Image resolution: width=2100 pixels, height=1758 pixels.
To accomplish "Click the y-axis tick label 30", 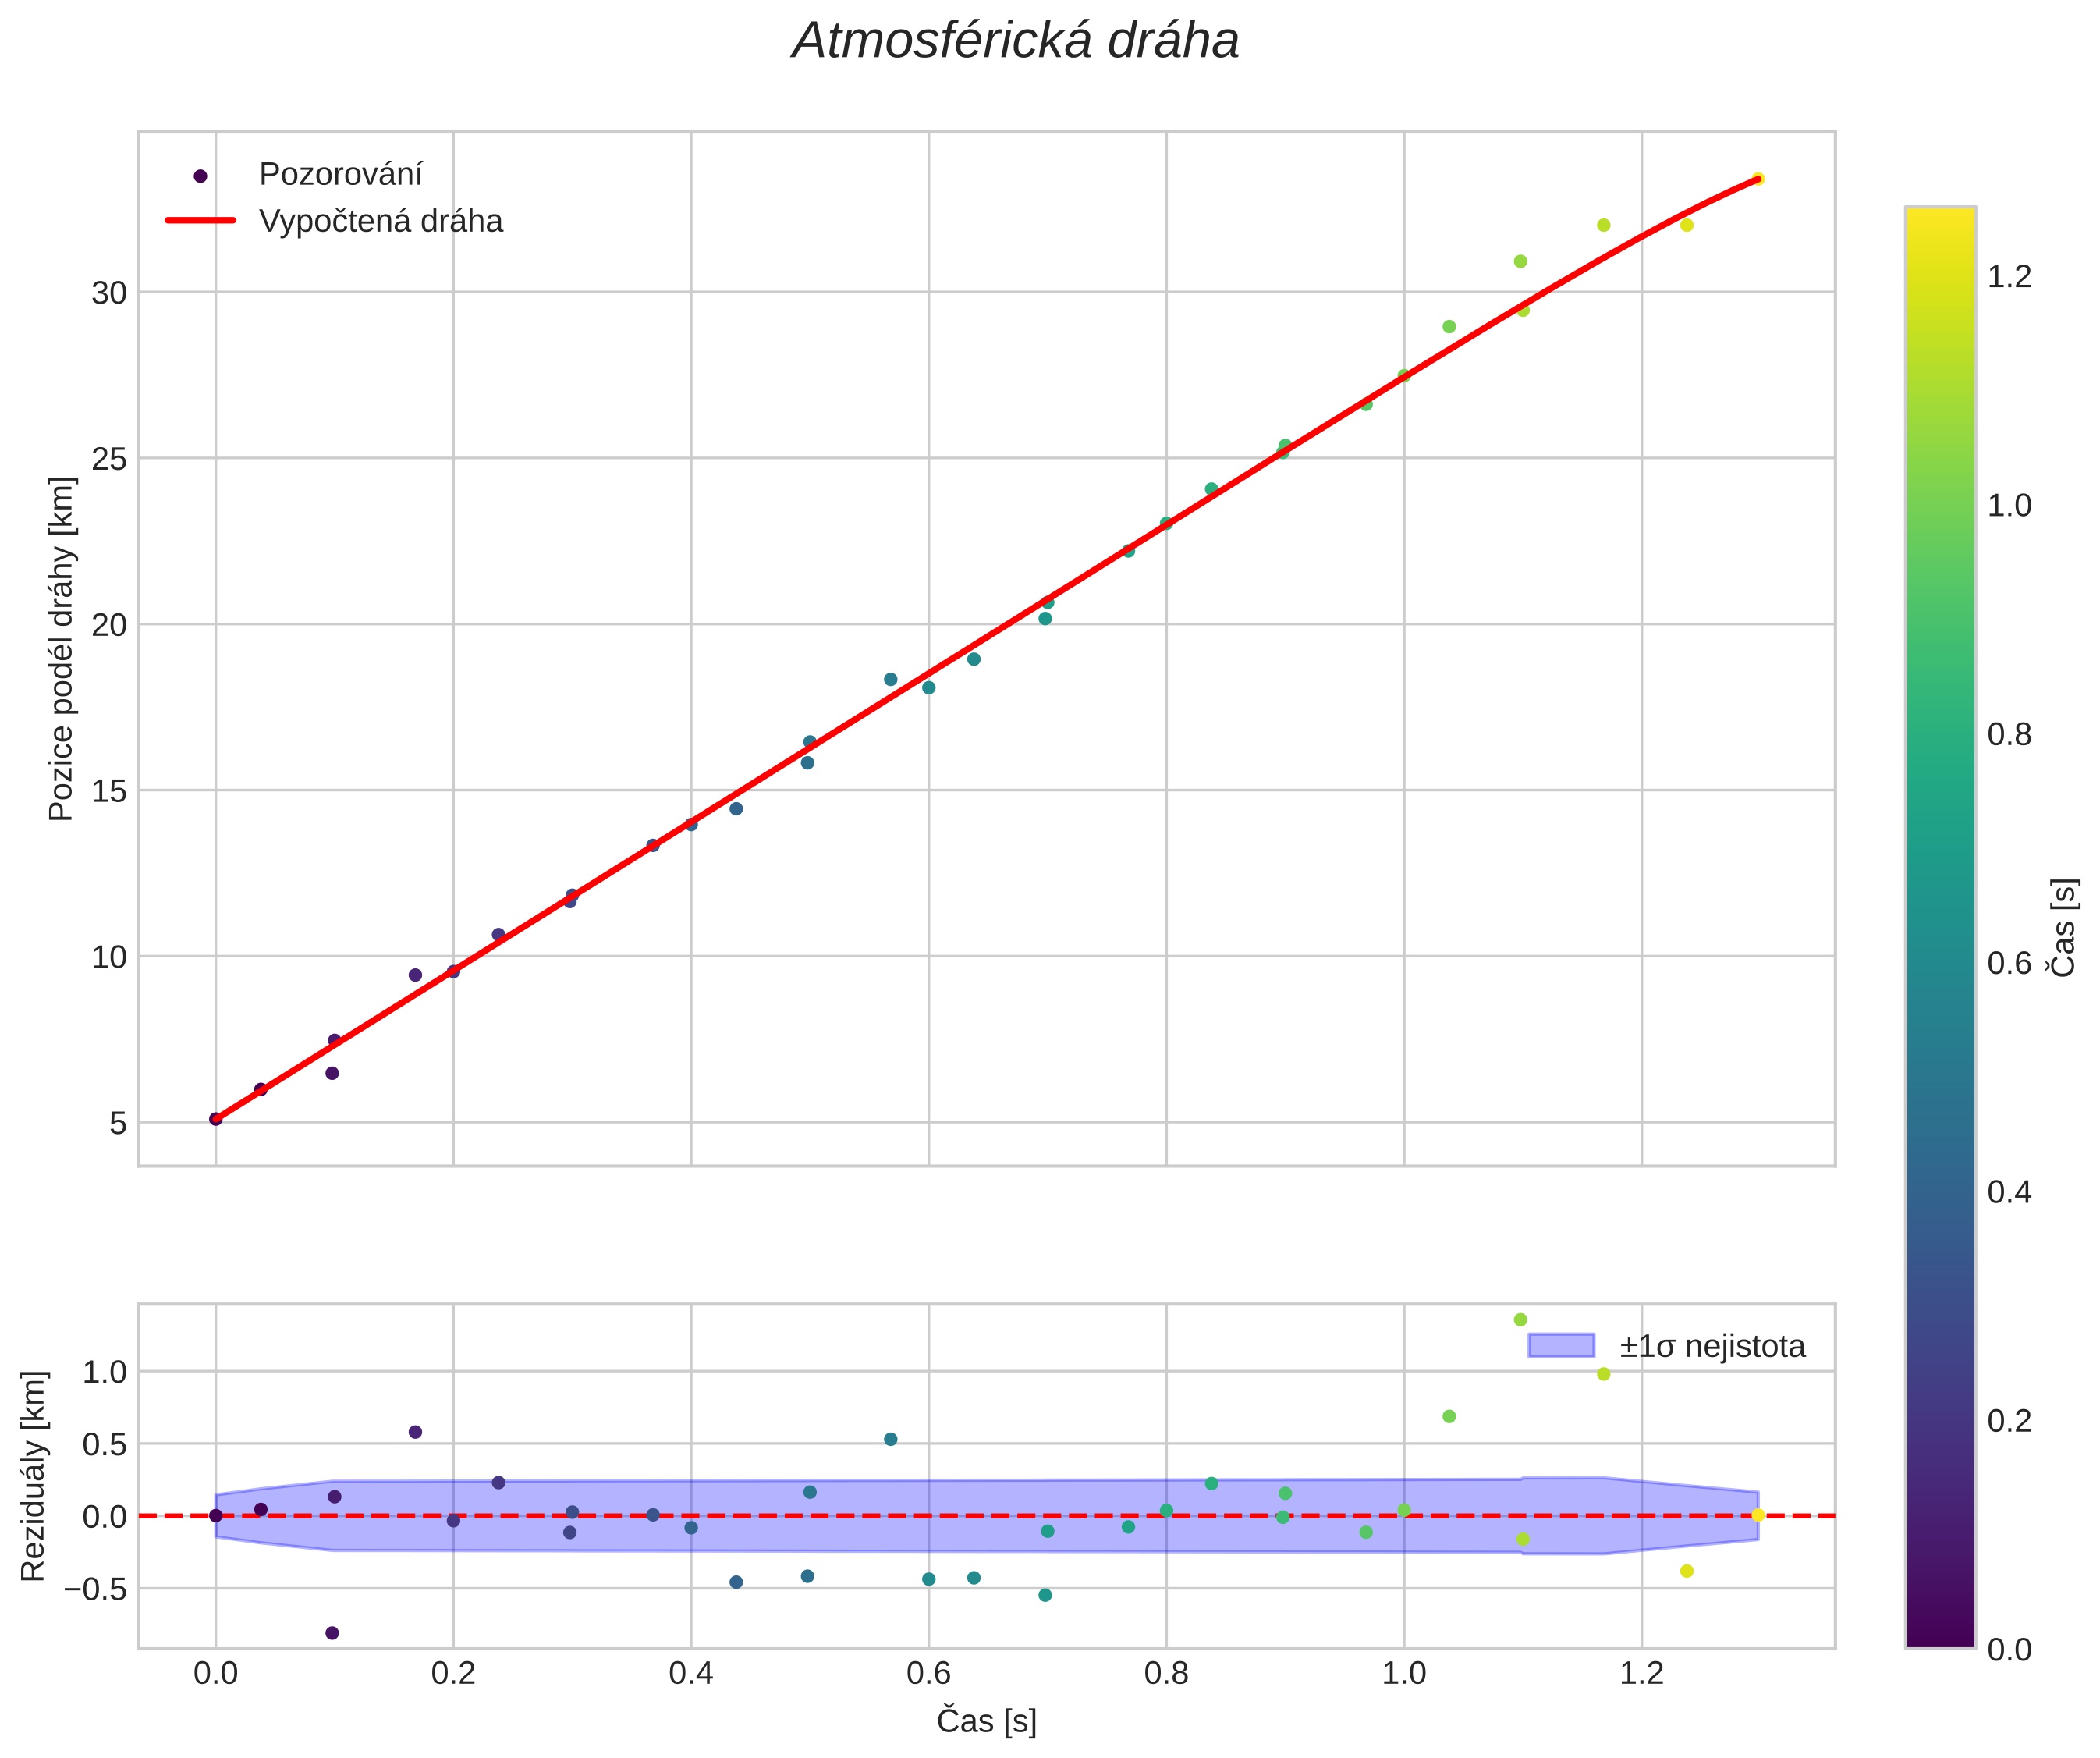I will (109, 293).
